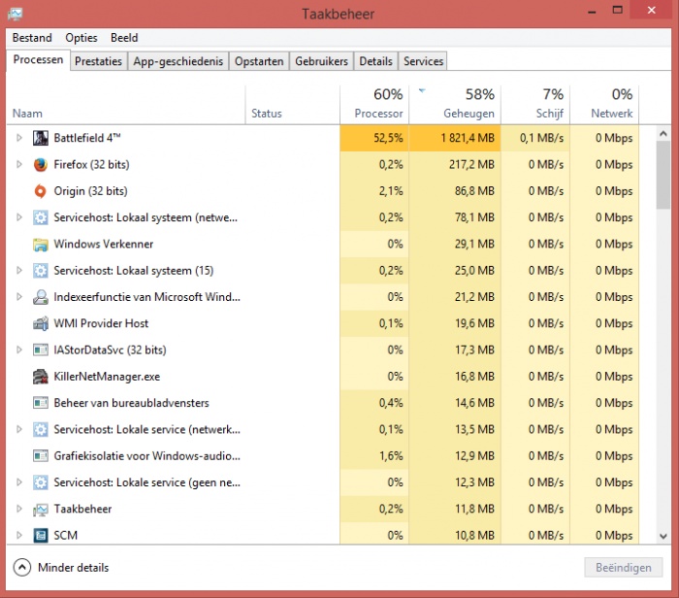Select the Processen tab
Image resolution: width=679 pixels, height=598 pixels.
pos(38,60)
